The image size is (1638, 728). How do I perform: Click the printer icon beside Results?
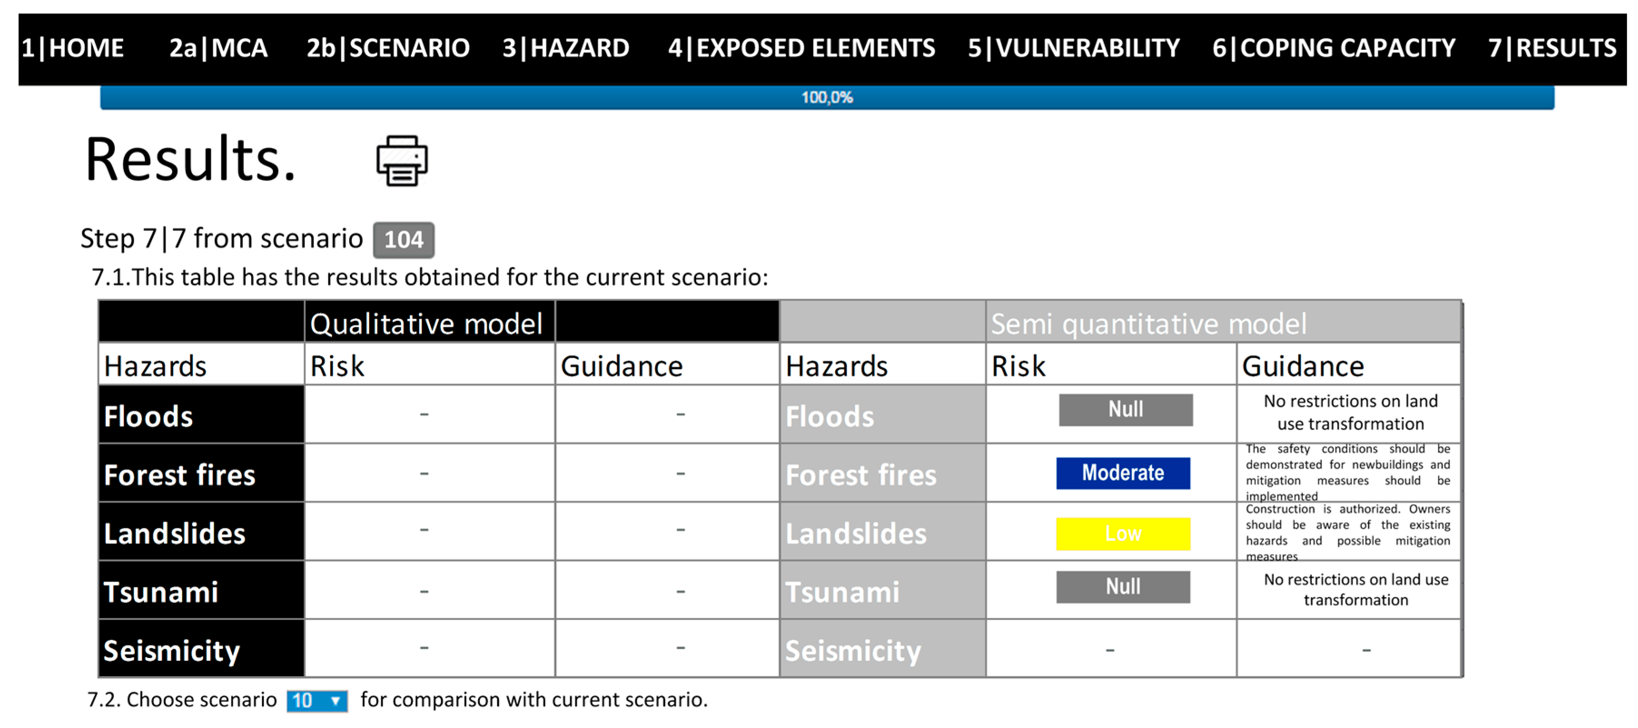402,160
